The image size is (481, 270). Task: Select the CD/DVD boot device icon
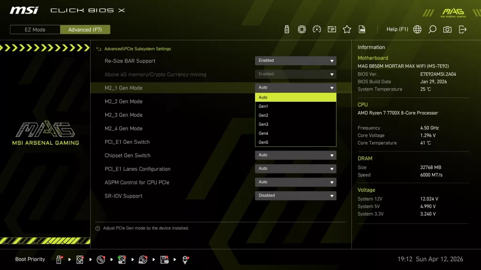click(x=101, y=260)
